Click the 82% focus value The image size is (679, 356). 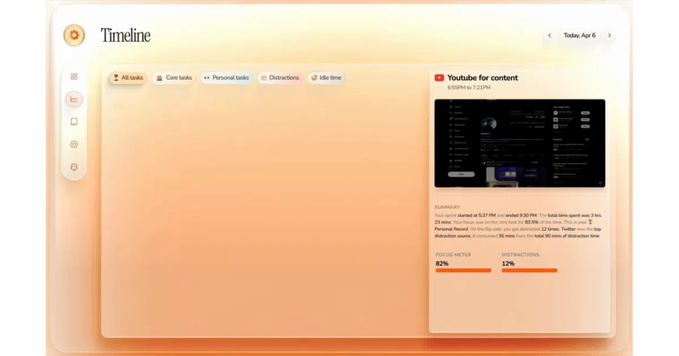(x=442, y=263)
